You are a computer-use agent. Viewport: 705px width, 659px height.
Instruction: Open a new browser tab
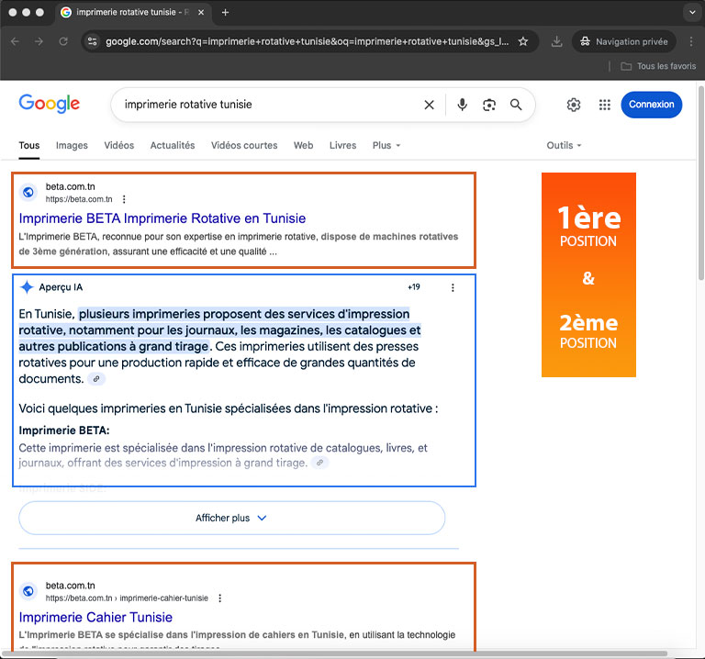pyautogui.click(x=226, y=13)
